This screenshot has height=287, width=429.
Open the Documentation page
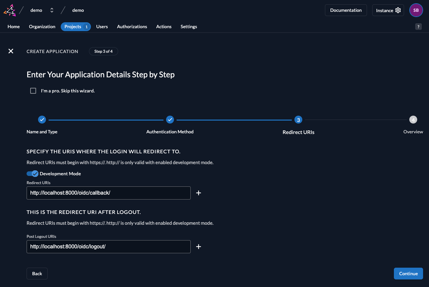point(346,10)
